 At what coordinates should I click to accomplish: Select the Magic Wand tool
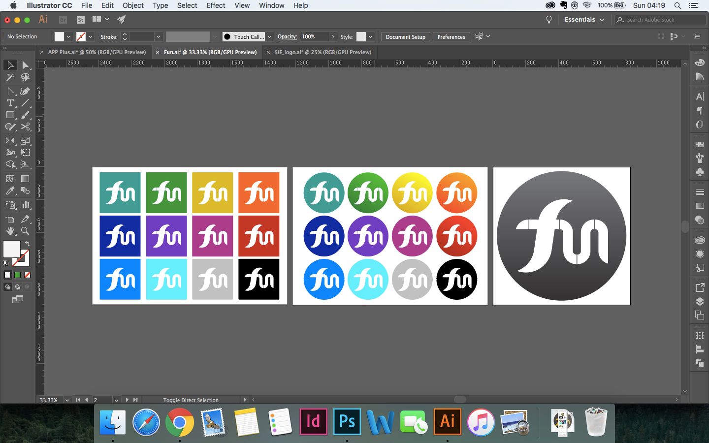10,77
